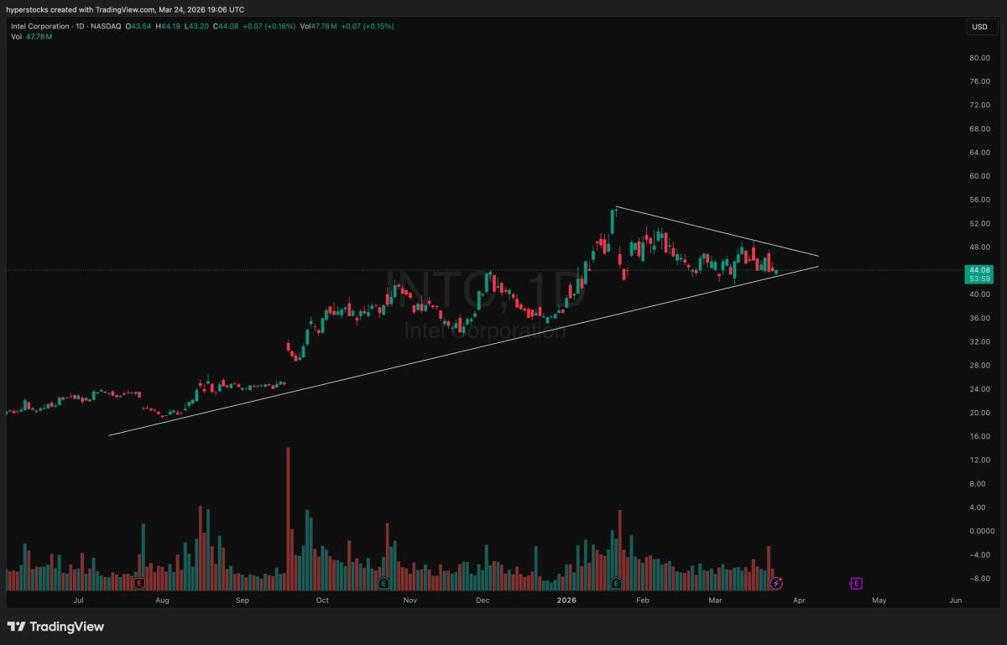Click the 1D interval in the symbol legend
Image resolution: width=1007 pixels, height=645 pixels.
pyautogui.click(x=79, y=26)
